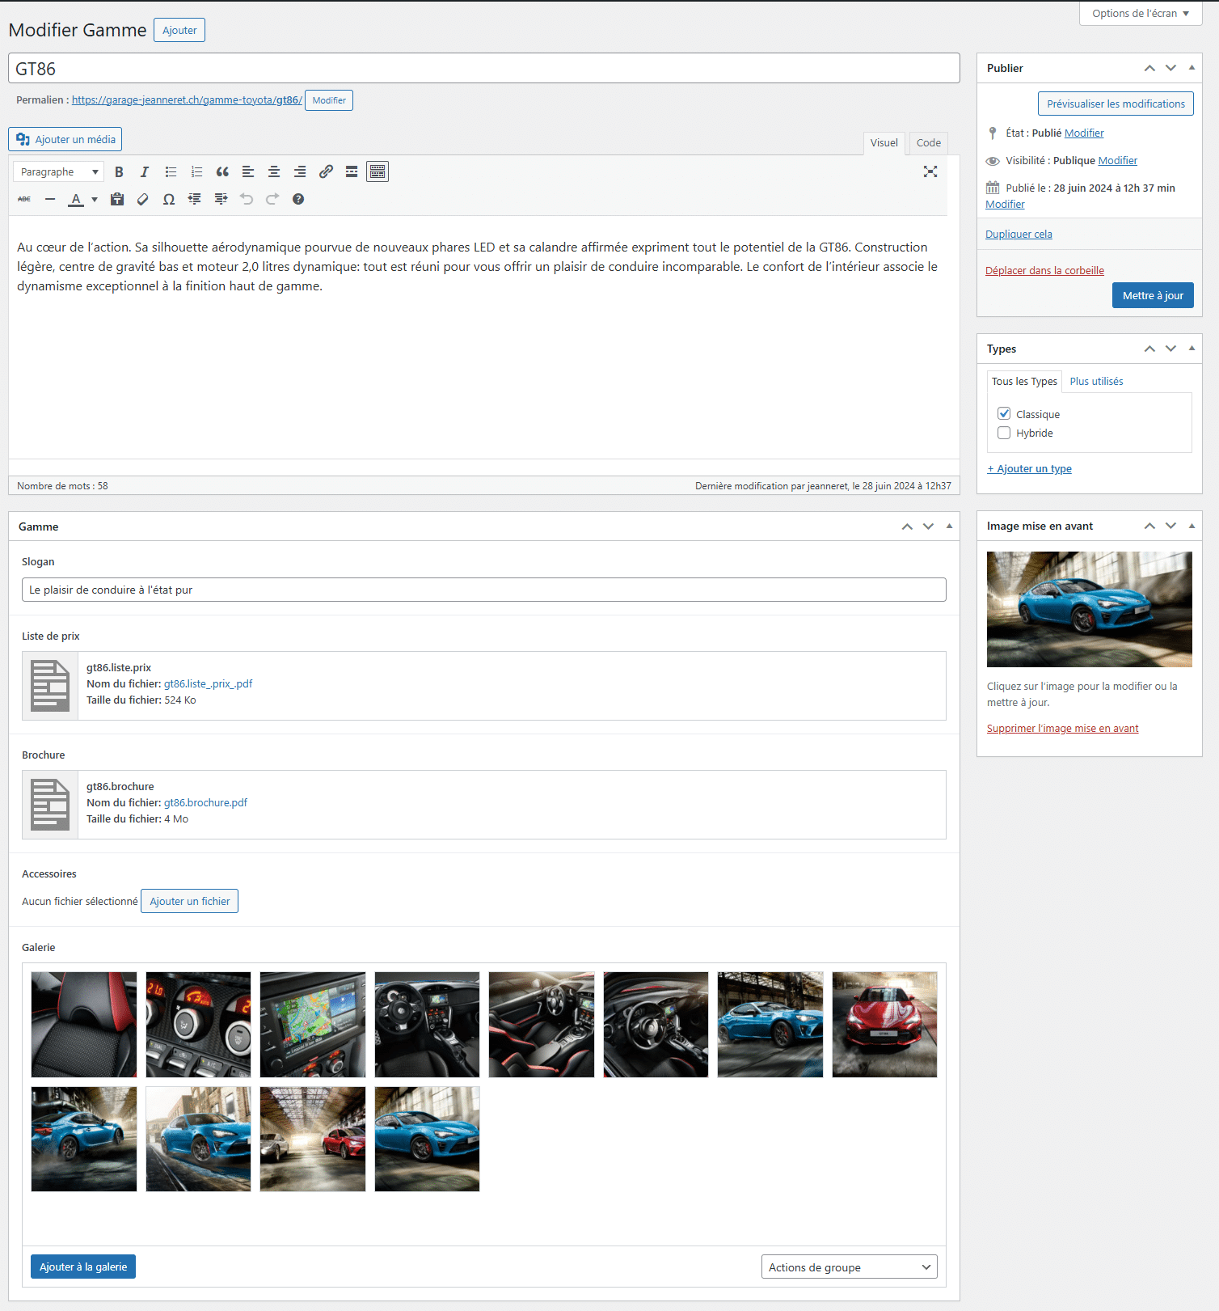Decrease paragraph indent
The width and height of the screenshot is (1219, 1311).
point(195,199)
